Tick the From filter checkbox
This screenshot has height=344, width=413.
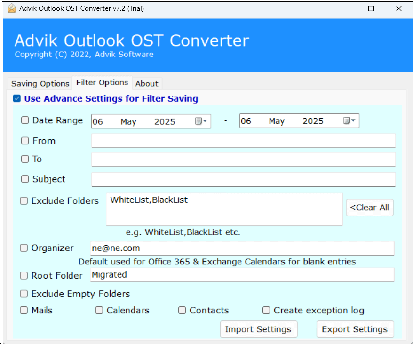pyautogui.click(x=25, y=141)
